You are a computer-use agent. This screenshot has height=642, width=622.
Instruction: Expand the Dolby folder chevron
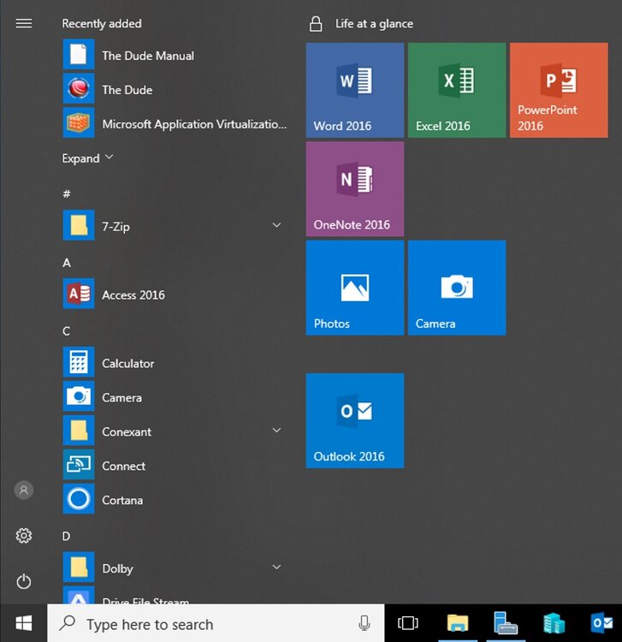[276, 567]
